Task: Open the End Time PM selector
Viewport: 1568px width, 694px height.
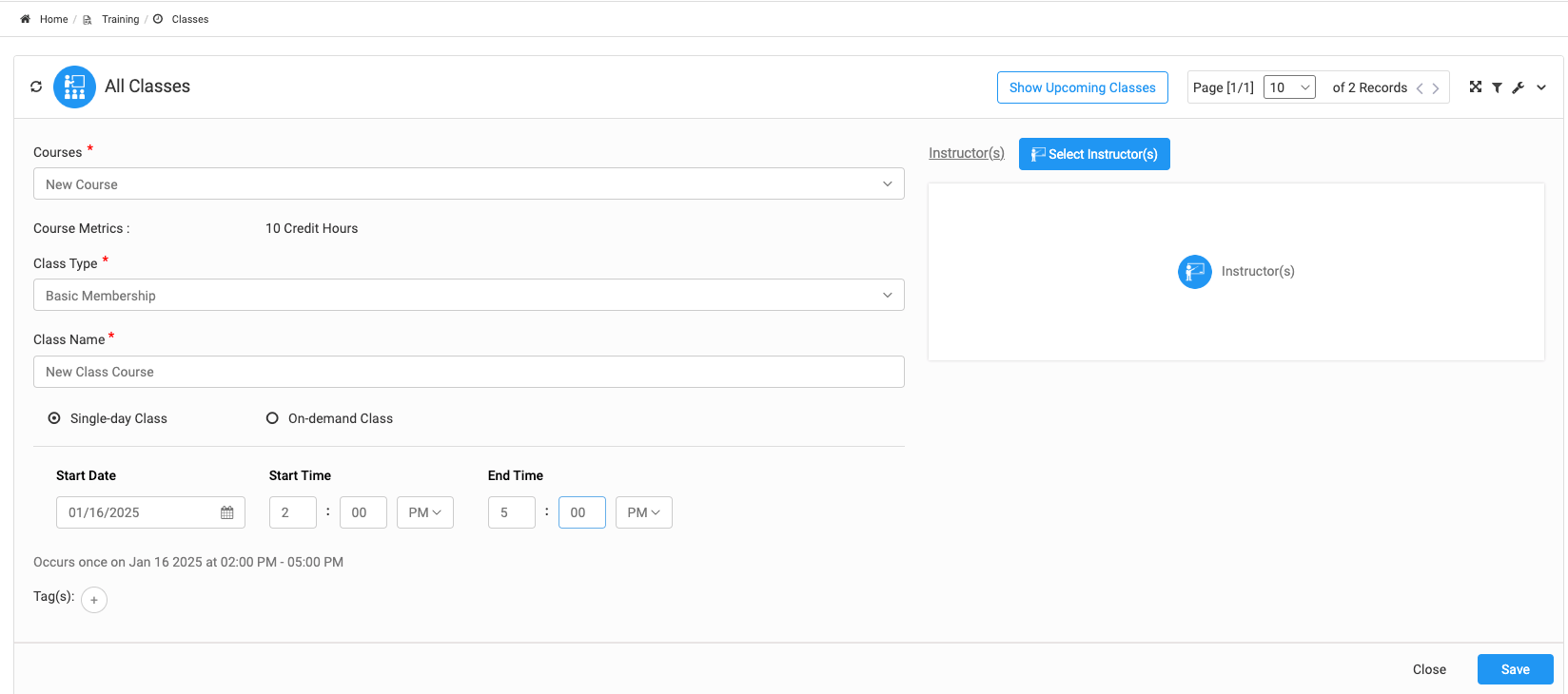Action: coord(644,512)
